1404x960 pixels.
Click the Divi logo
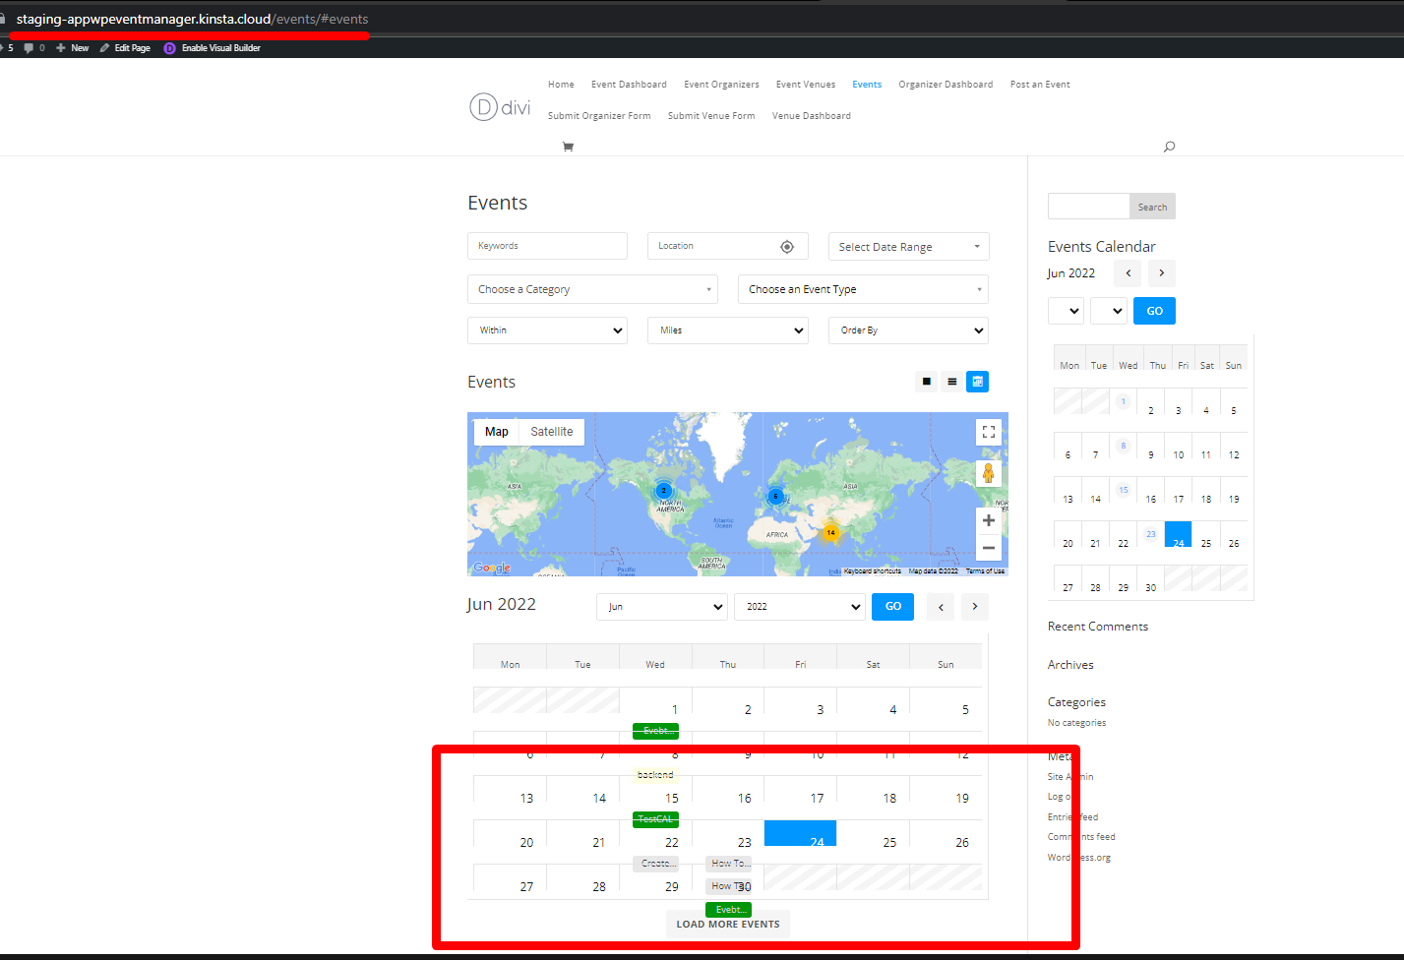[500, 106]
